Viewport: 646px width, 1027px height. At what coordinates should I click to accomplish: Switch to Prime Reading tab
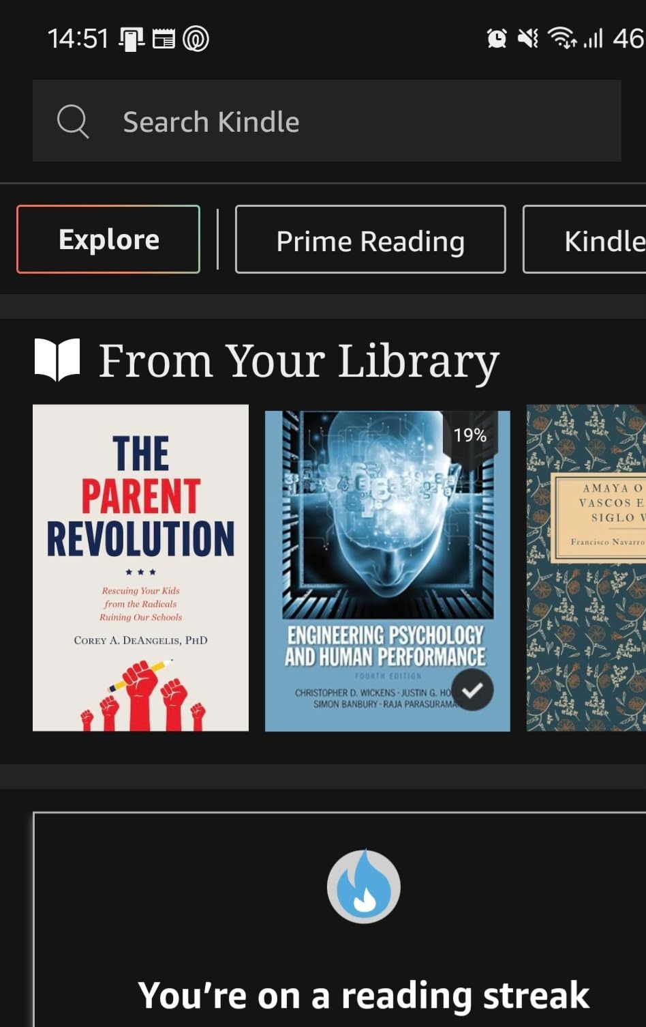[x=371, y=240]
